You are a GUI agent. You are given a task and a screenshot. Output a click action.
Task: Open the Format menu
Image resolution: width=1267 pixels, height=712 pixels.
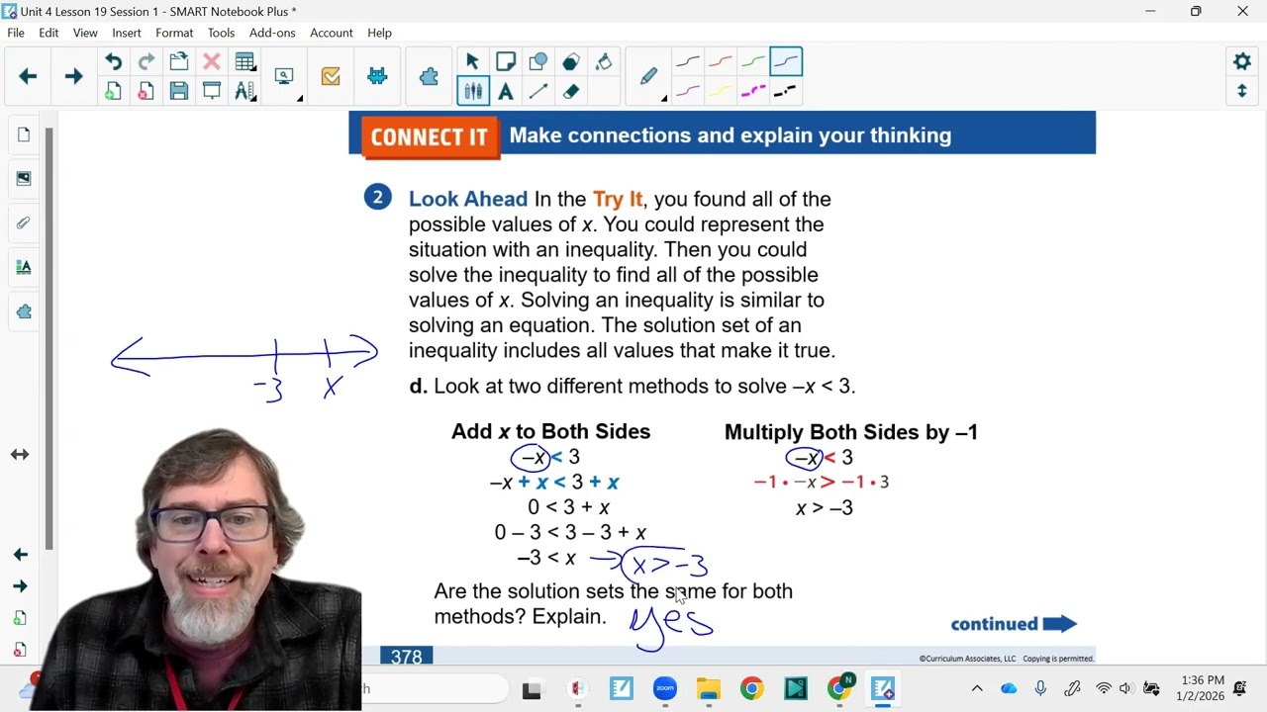pyautogui.click(x=174, y=33)
